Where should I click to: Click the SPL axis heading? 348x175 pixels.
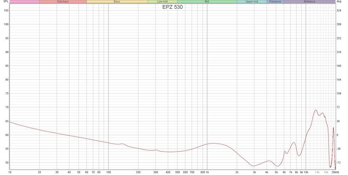pyautogui.click(x=6, y=1)
